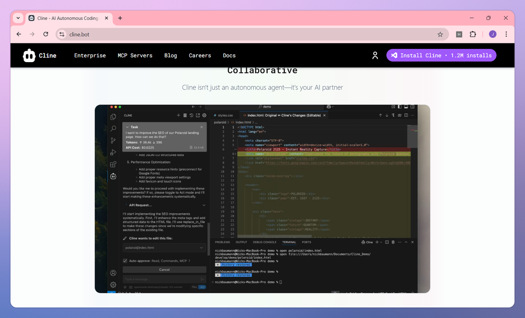
Task: Open the user account icon in navbar
Action: pyautogui.click(x=375, y=56)
